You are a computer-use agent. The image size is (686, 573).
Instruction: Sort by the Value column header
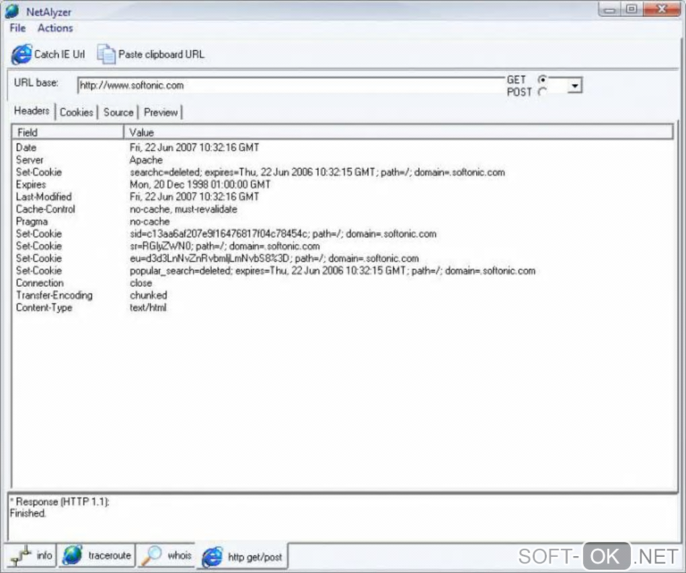click(398, 132)
